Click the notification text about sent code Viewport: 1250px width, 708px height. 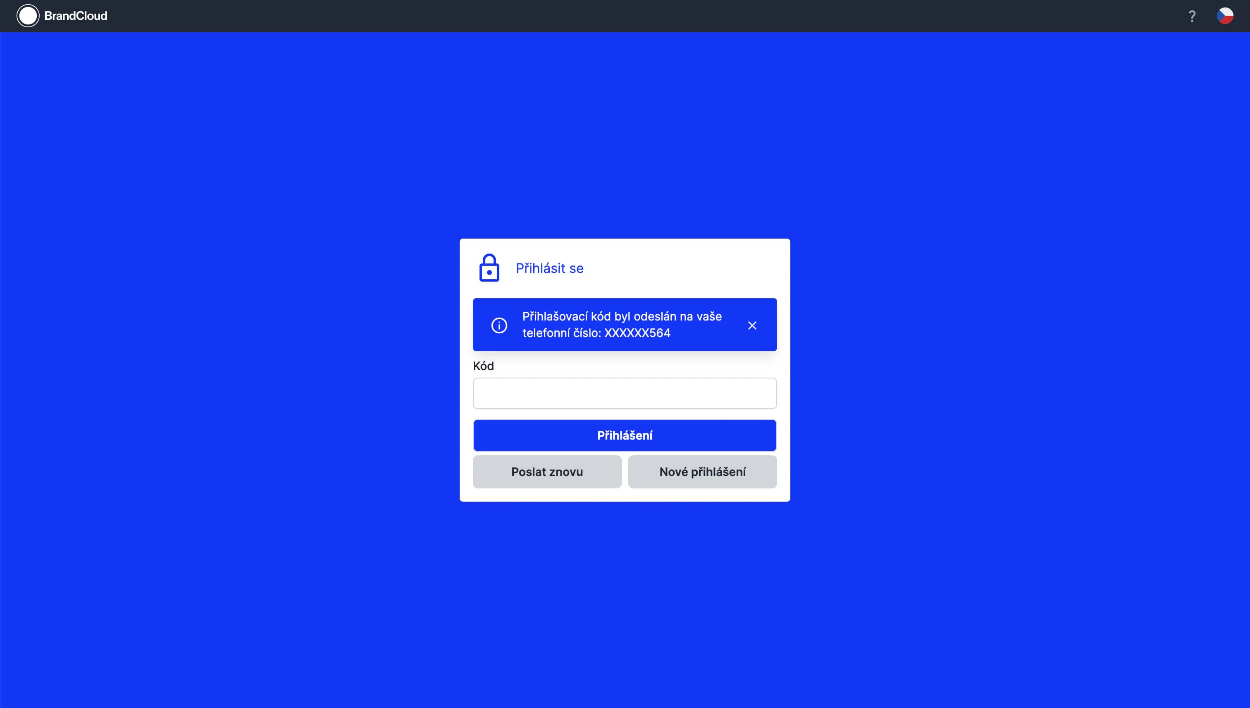click(622, 316)
